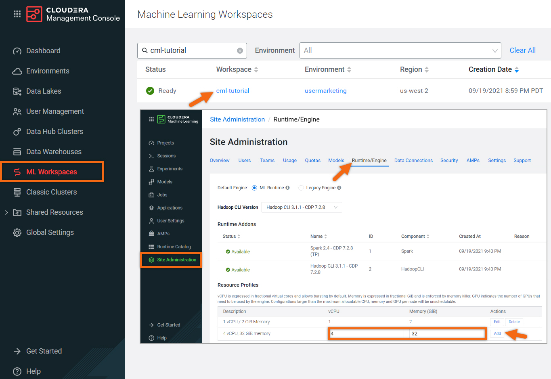Click the Environments cloud icon

pyautogui.click(x=17, y=71)
